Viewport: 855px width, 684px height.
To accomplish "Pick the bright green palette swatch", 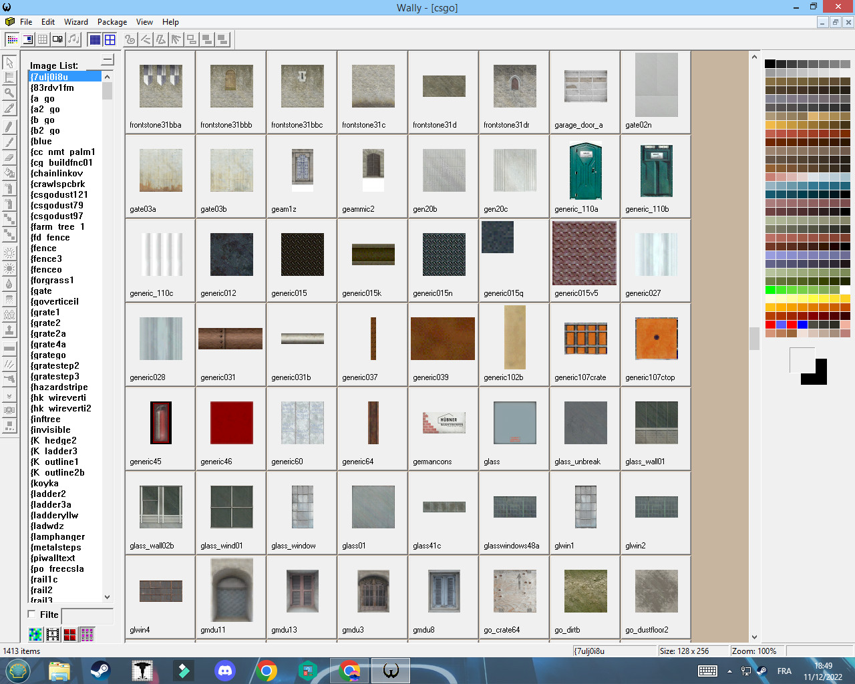I will (770, 290).
